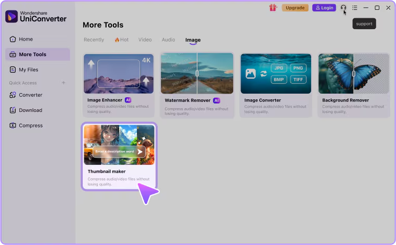Viewport: 396px width, 245px height.
Task: Click the UniConverter logo icon
Action: tap(11, 17)
